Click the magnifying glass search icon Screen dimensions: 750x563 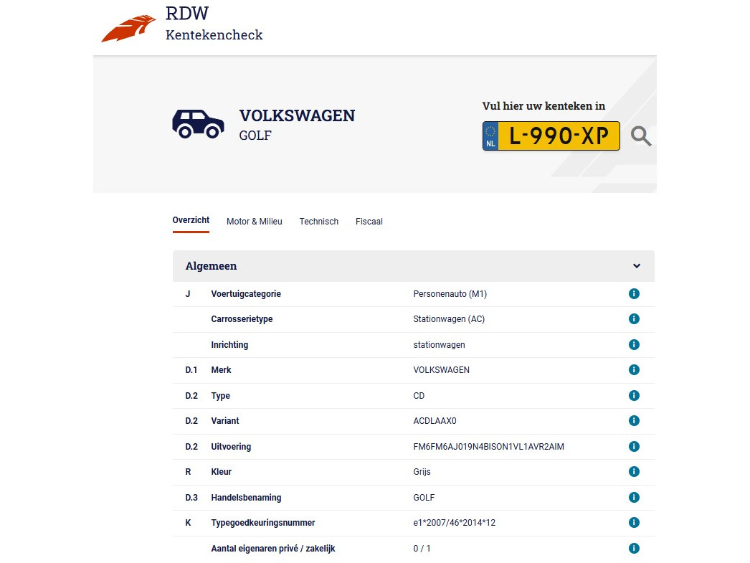point(641,136)
